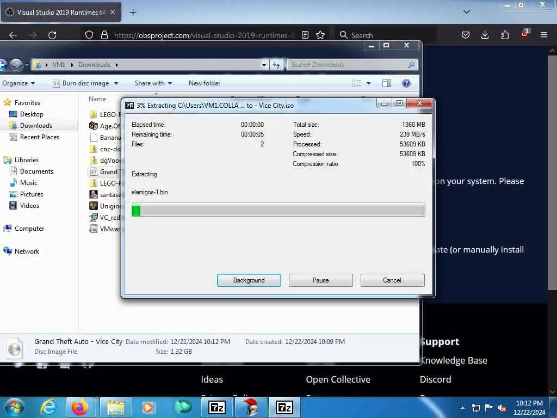
Task: Expand the arrow after Downloads breadcrumb
Action: tap(116, 65)
